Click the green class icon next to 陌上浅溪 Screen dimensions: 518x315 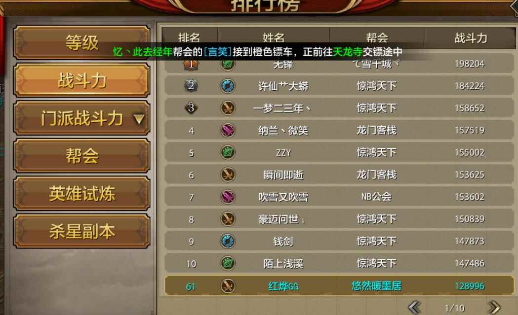click(x=228, y=263)
